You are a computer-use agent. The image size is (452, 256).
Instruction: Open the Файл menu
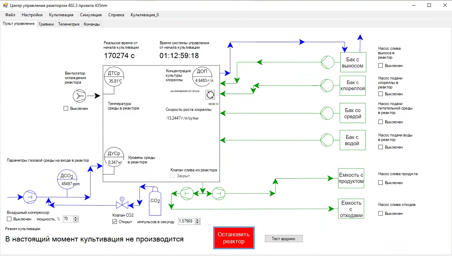10,15
